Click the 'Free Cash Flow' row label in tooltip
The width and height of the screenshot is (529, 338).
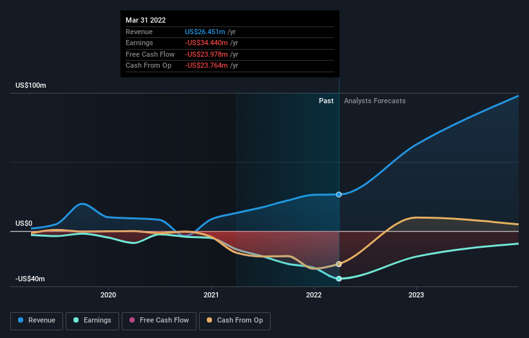coord(150,54)
